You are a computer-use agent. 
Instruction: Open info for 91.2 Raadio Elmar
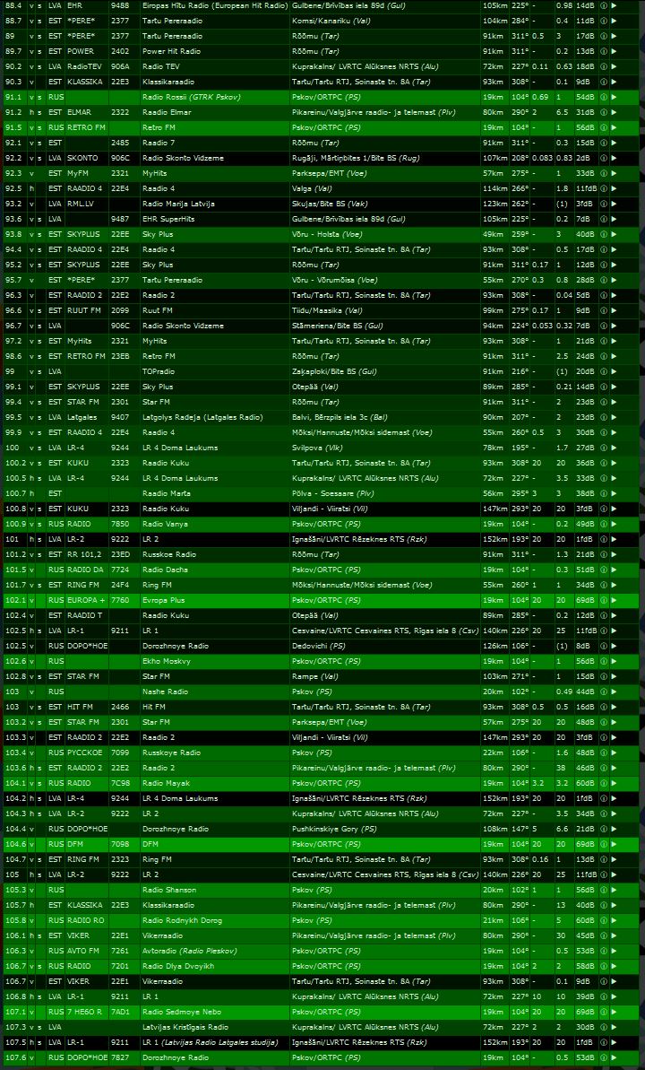click(604, 113)
